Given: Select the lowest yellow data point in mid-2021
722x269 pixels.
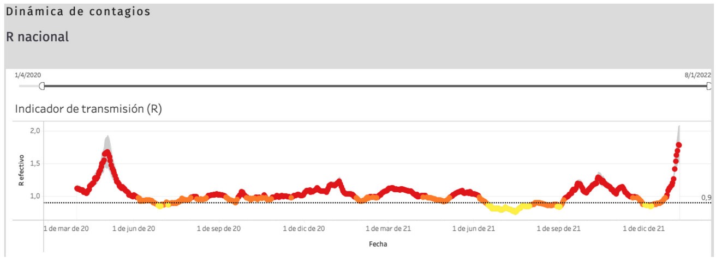Looking at the screenshot, I should 515,211.
